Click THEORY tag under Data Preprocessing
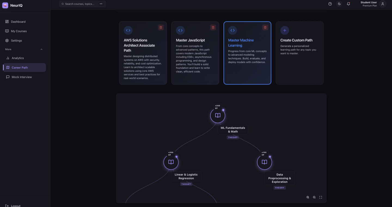392x207 pixels. 280,188
